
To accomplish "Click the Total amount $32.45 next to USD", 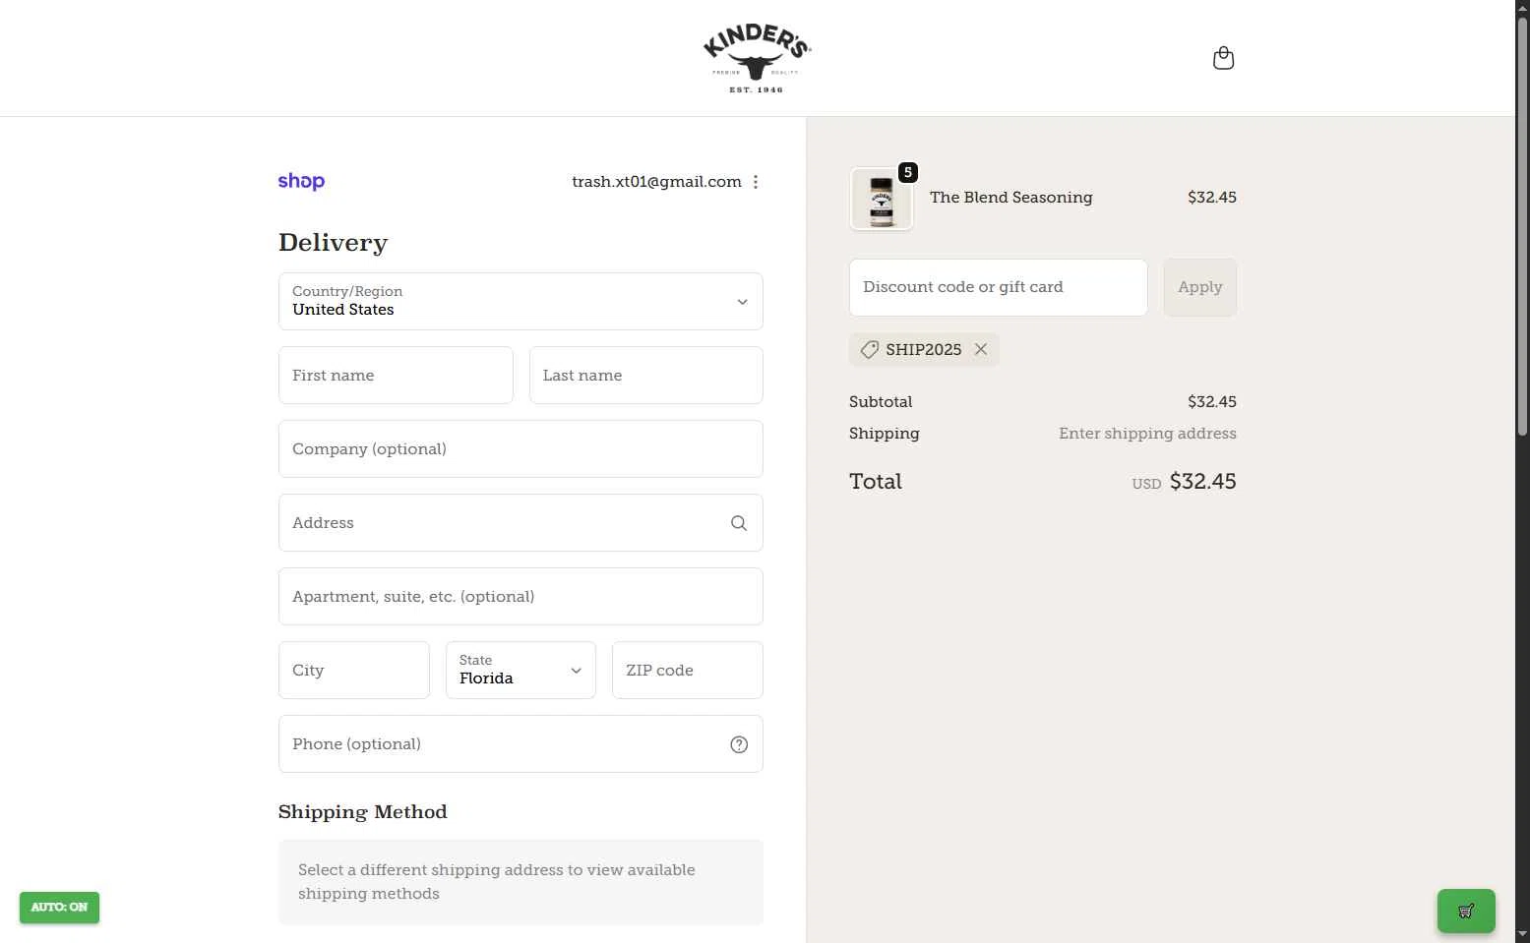I will coord(1202,482).
